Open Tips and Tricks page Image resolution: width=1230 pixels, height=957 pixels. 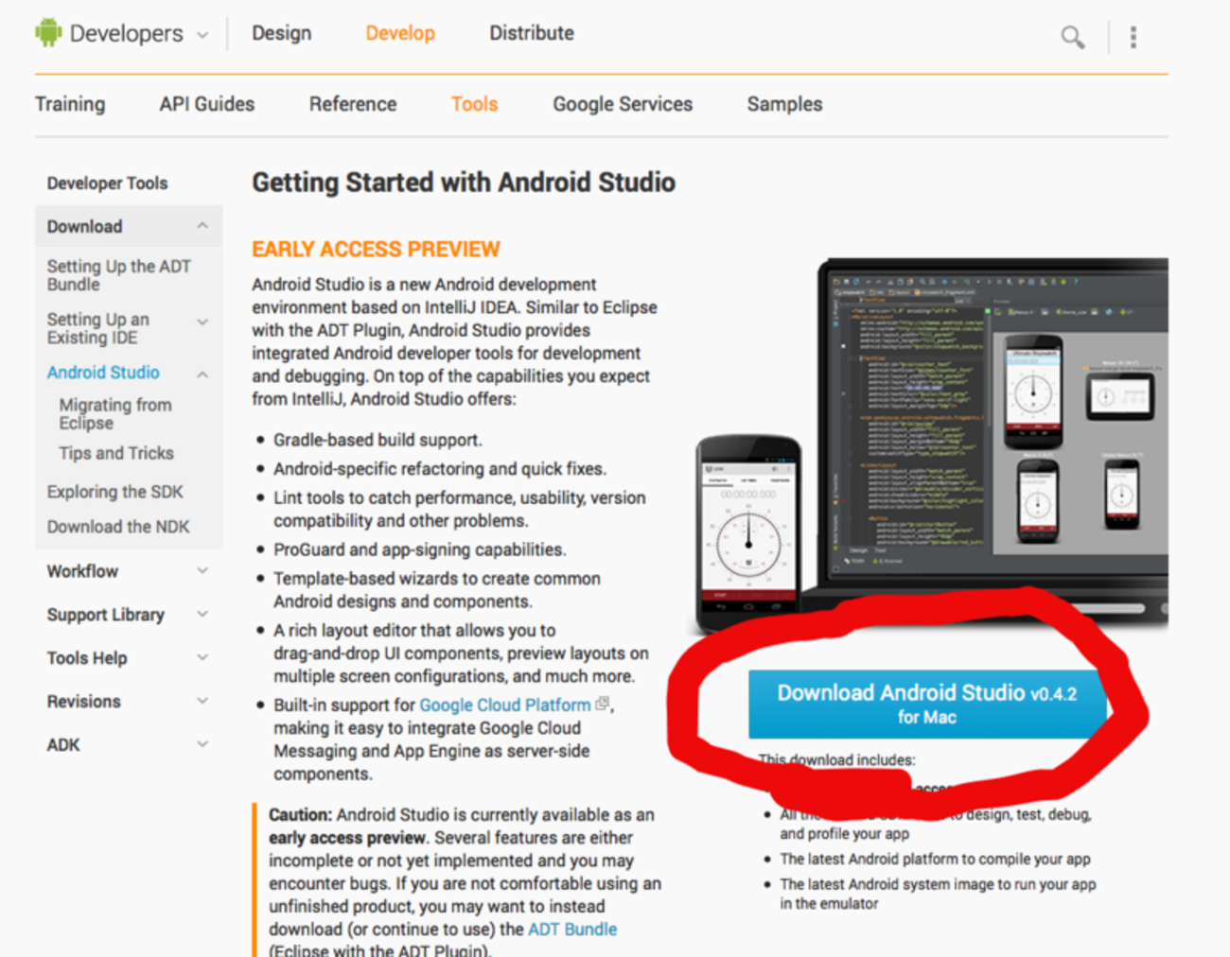pos(116,453)
